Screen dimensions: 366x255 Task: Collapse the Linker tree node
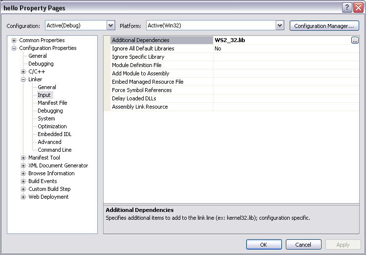pos(23,79)
